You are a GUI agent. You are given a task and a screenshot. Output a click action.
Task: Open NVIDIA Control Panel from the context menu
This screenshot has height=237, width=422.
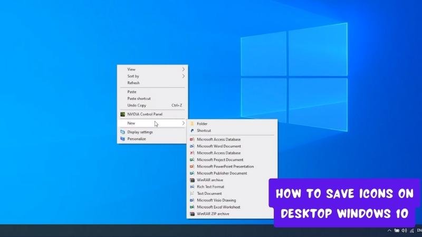152,114
